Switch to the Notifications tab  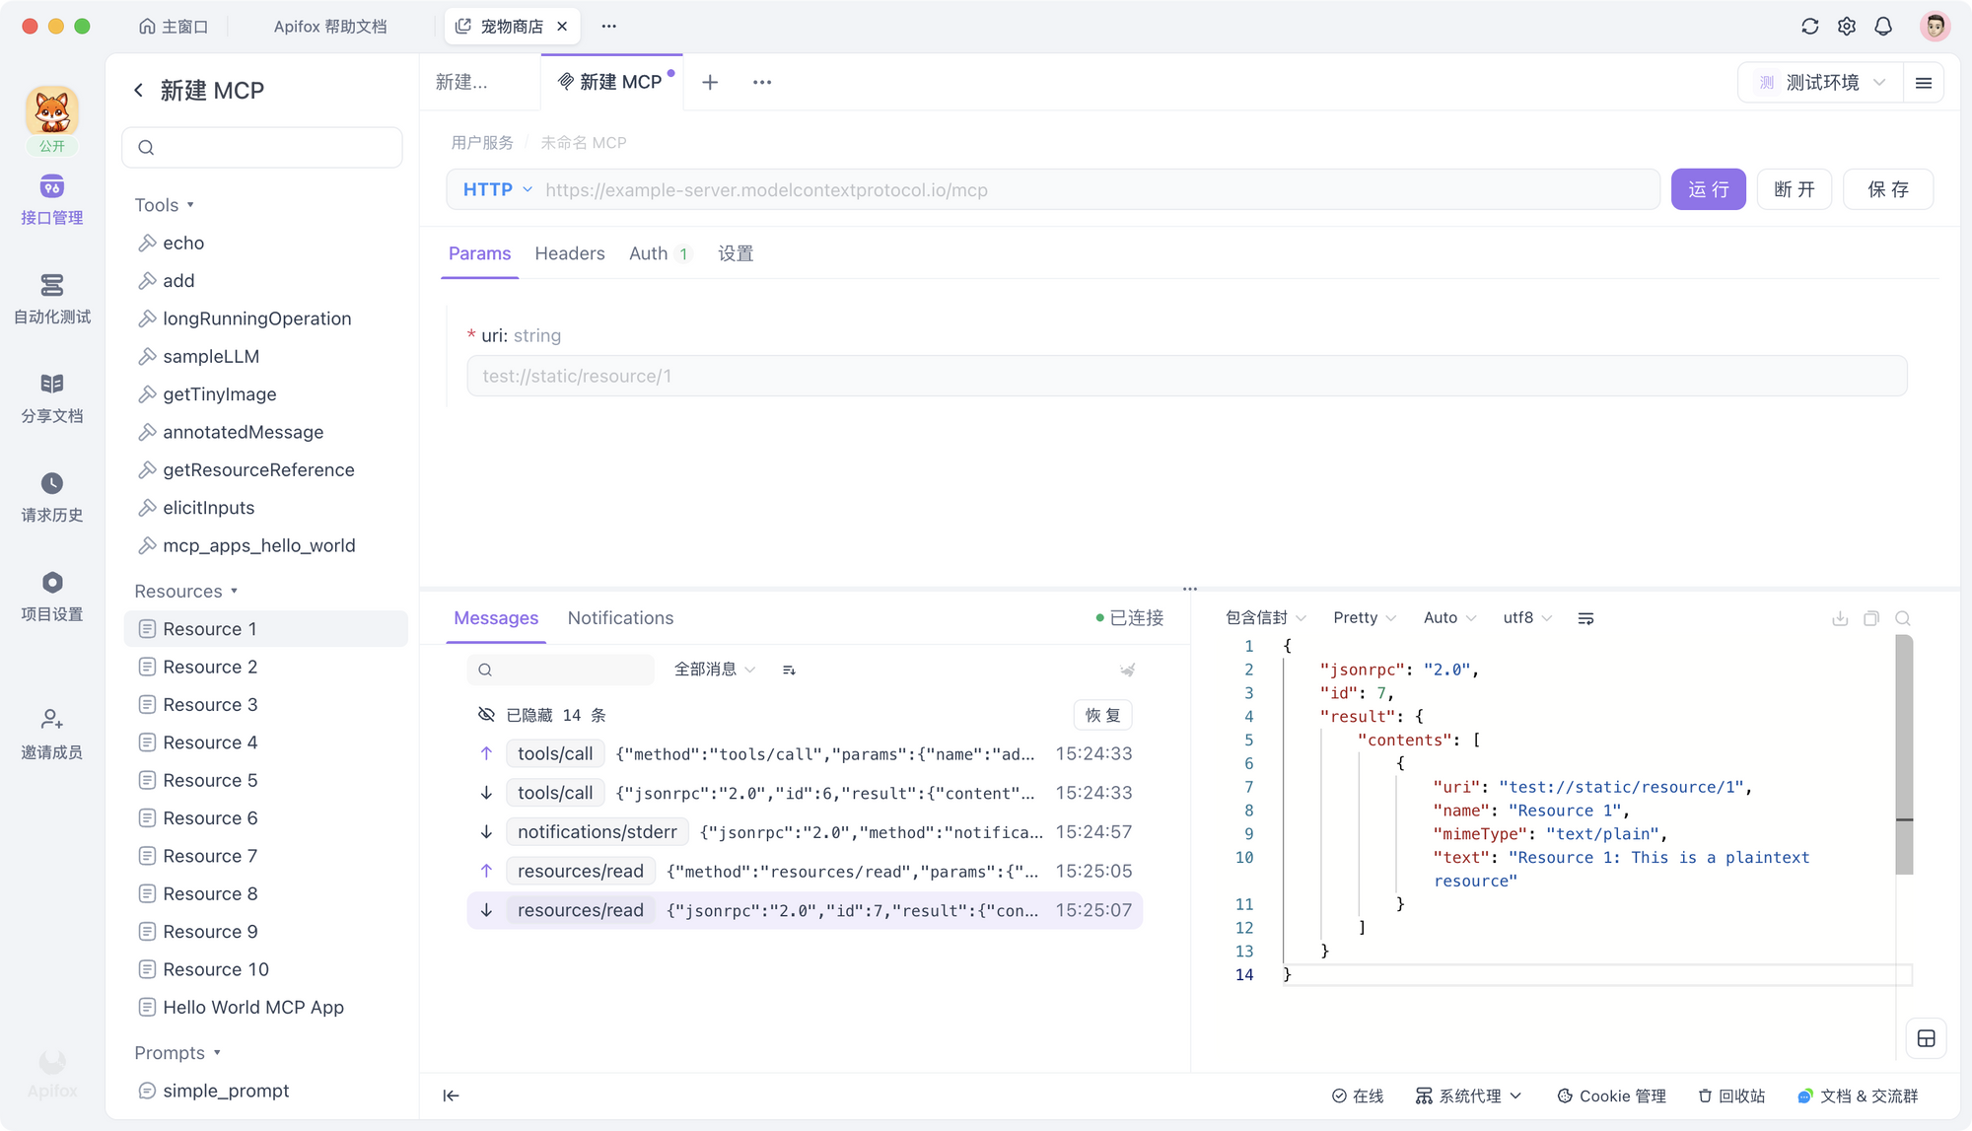point(620,618)
